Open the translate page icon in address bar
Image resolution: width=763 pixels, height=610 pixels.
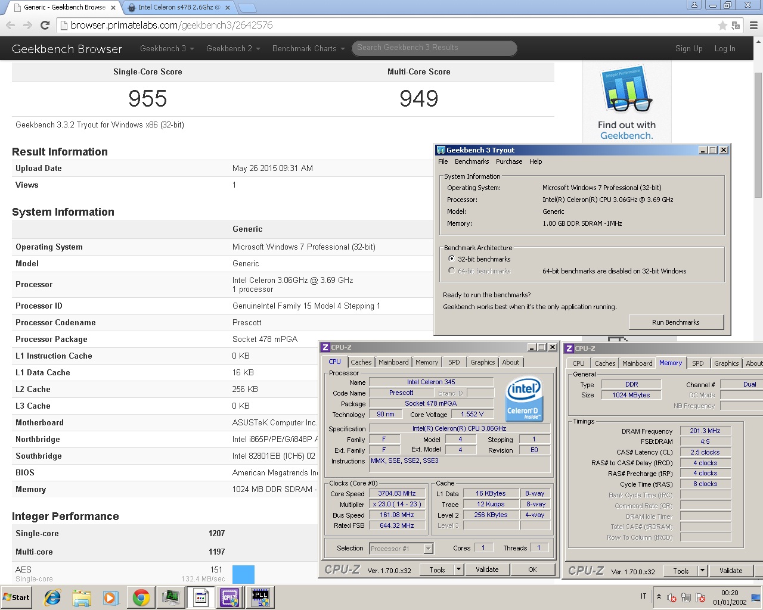[x=736, y=25]
